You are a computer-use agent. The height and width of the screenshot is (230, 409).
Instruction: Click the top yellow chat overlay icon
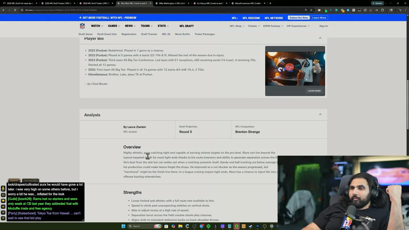pyautogui.click(x=3, y=189)
